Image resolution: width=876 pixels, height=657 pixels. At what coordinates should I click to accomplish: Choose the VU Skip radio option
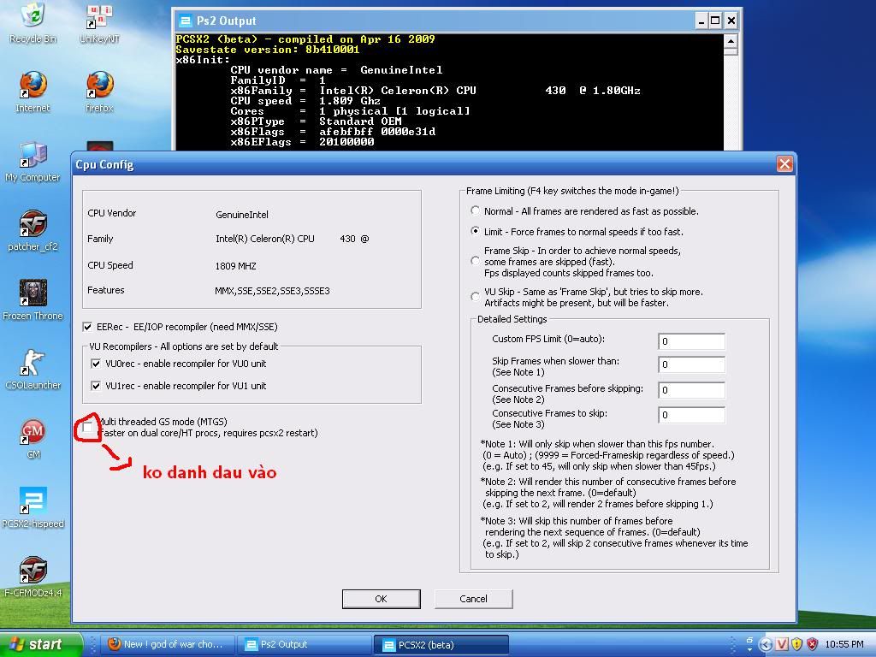pos(476,297)
